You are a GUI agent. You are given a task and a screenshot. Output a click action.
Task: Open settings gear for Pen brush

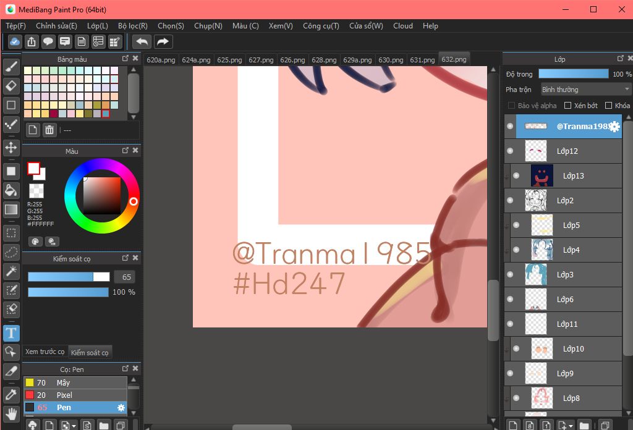121,408
